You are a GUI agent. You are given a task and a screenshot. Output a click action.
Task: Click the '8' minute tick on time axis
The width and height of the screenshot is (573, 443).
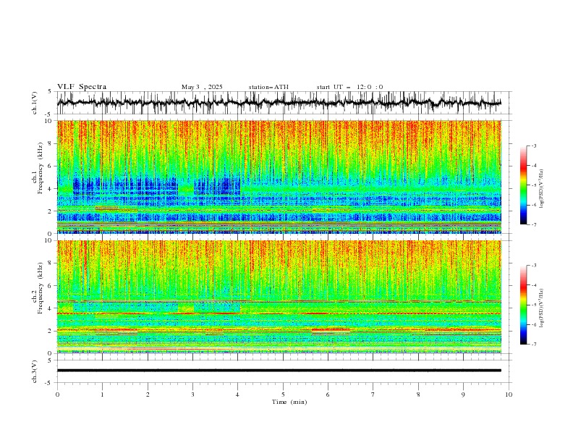coord(418,395)
